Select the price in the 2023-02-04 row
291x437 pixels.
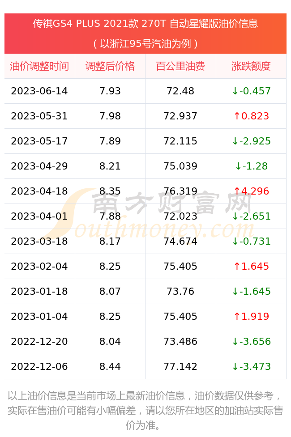(x=110, y=267)
